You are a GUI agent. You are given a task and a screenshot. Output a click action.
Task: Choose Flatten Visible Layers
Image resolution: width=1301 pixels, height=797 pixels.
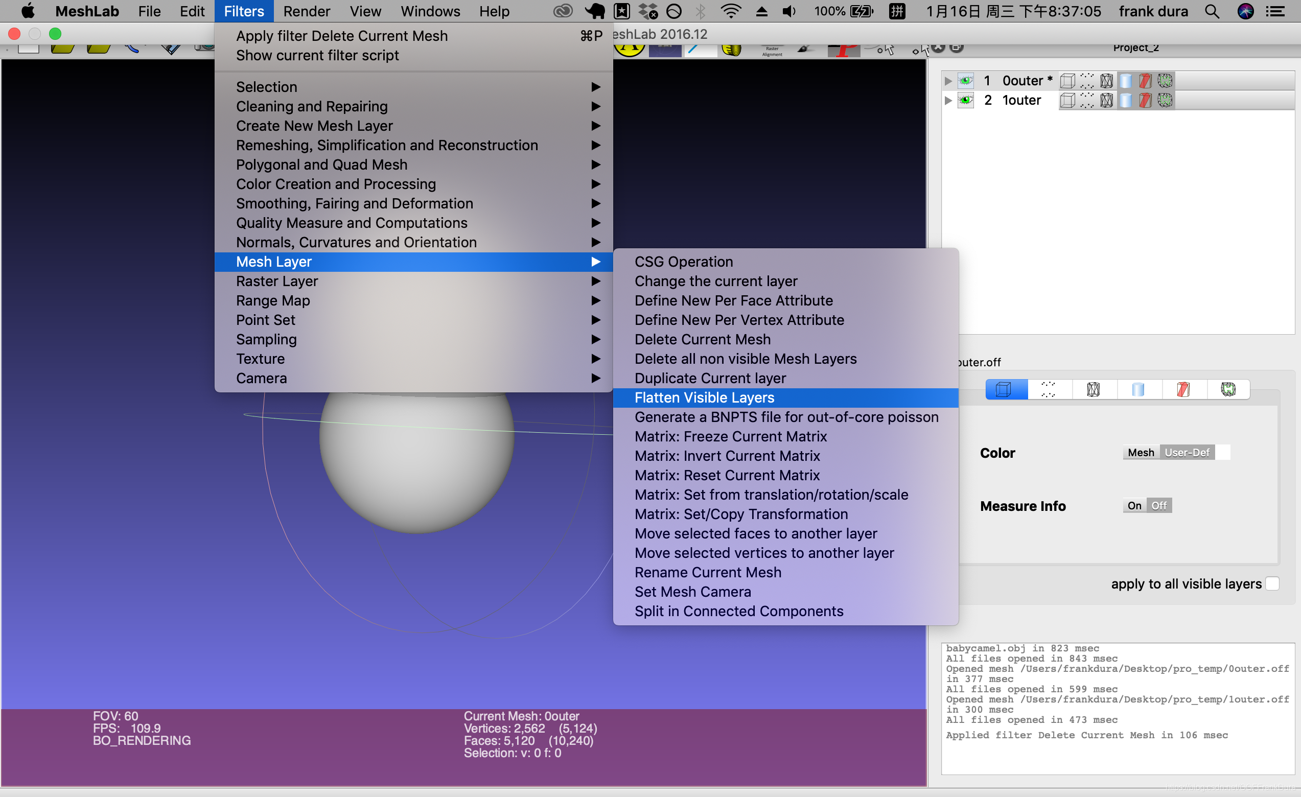point(704,397)
